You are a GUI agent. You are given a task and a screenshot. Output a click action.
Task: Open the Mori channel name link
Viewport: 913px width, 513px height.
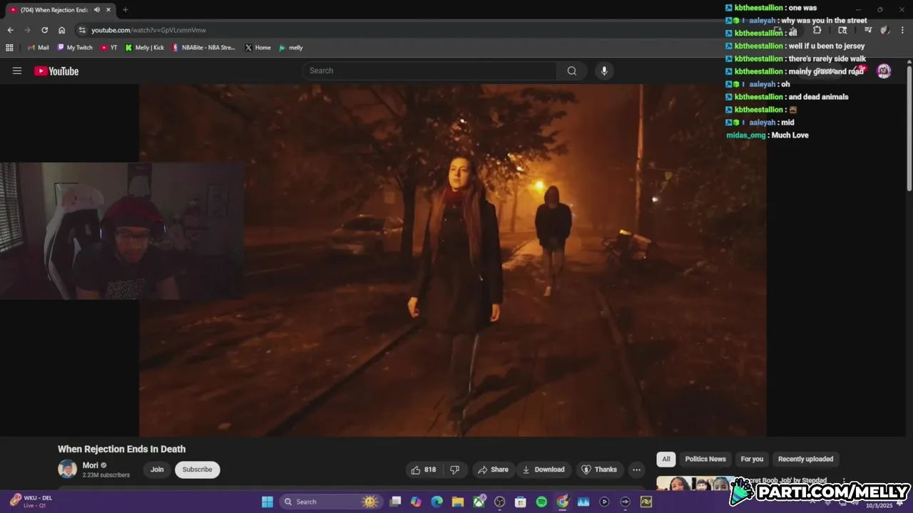point(91,465)
